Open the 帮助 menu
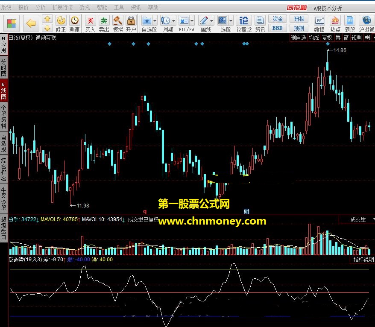 click(153, 7)
